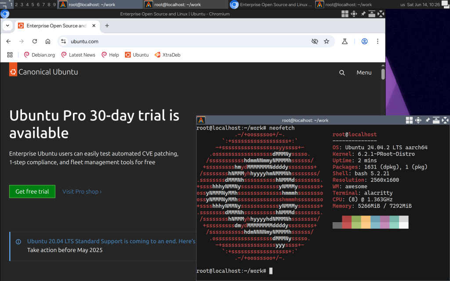Click the 'Ubuntu Pro 30-day trial is available' heading
This screenshot has width=450, height=281.
pyautogui.click(x=94, y=124)
